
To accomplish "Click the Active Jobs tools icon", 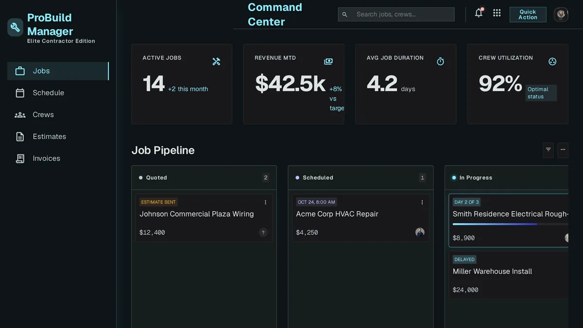I will tap(216, 61).
